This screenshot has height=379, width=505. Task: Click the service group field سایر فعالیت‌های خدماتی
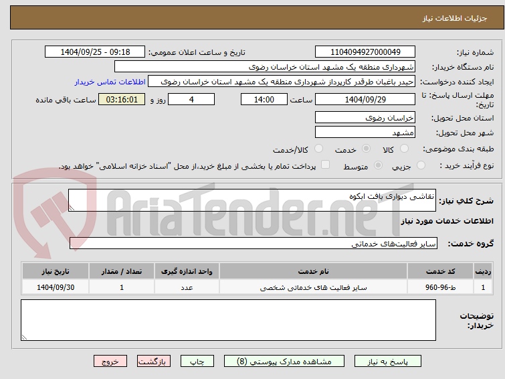pos(254,243)
